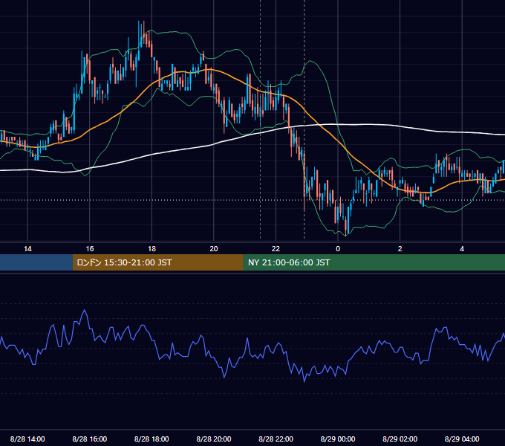The width and height of the screenshot is (505, 446).
Task: Click the 8/29 02:00 date label
Action: point(400,439)
